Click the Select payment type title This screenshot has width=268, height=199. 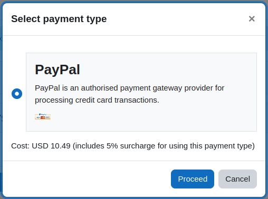[59, 19]
